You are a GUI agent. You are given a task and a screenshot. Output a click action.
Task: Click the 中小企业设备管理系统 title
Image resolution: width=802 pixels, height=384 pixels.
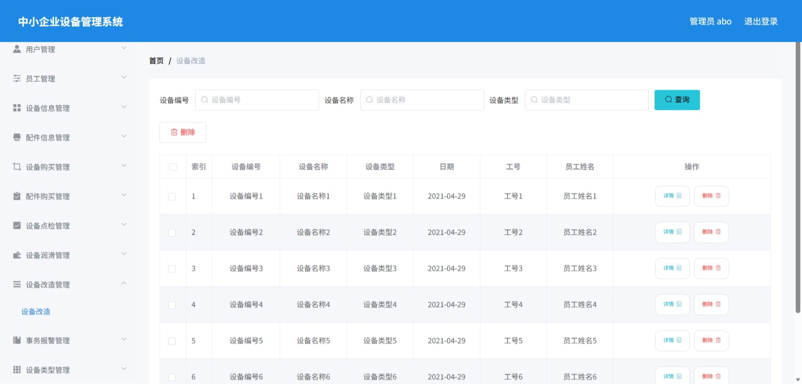(x=71, y=22)
